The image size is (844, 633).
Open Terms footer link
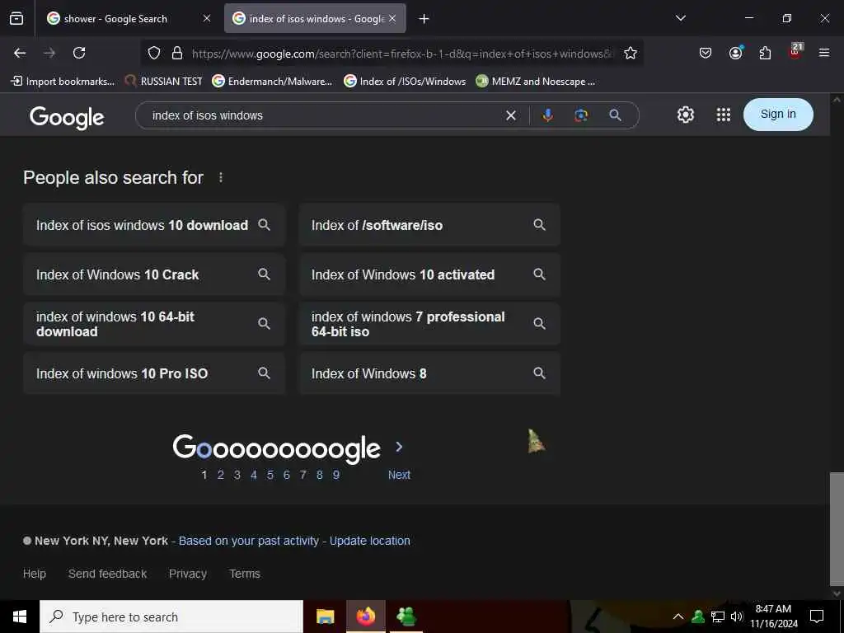(245, 574)
